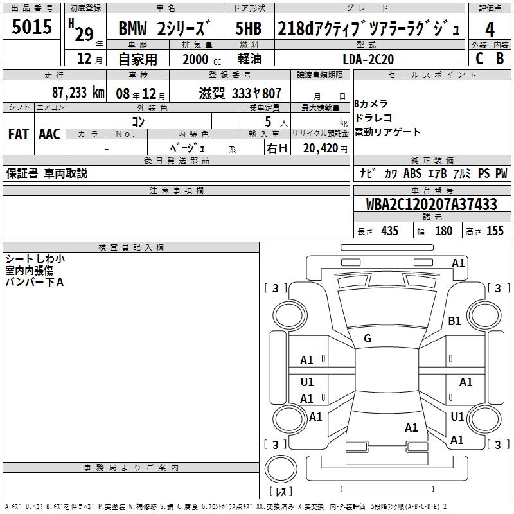Click the door type value 5HB
Image resolution: width=514 pixels, height=514 pixels.
point(249,28)
